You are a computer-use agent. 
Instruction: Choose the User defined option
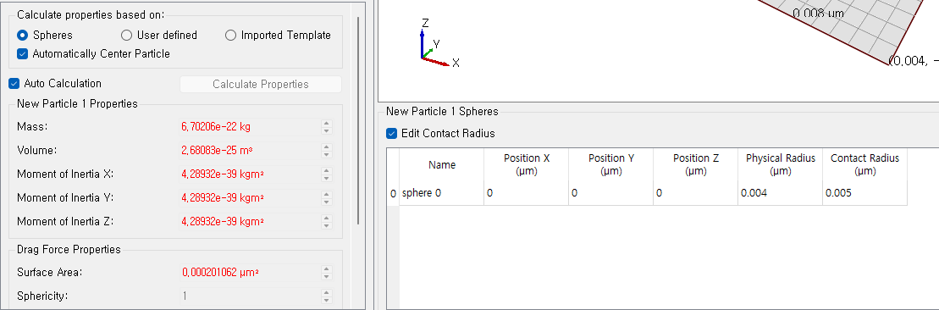[127, 36]
